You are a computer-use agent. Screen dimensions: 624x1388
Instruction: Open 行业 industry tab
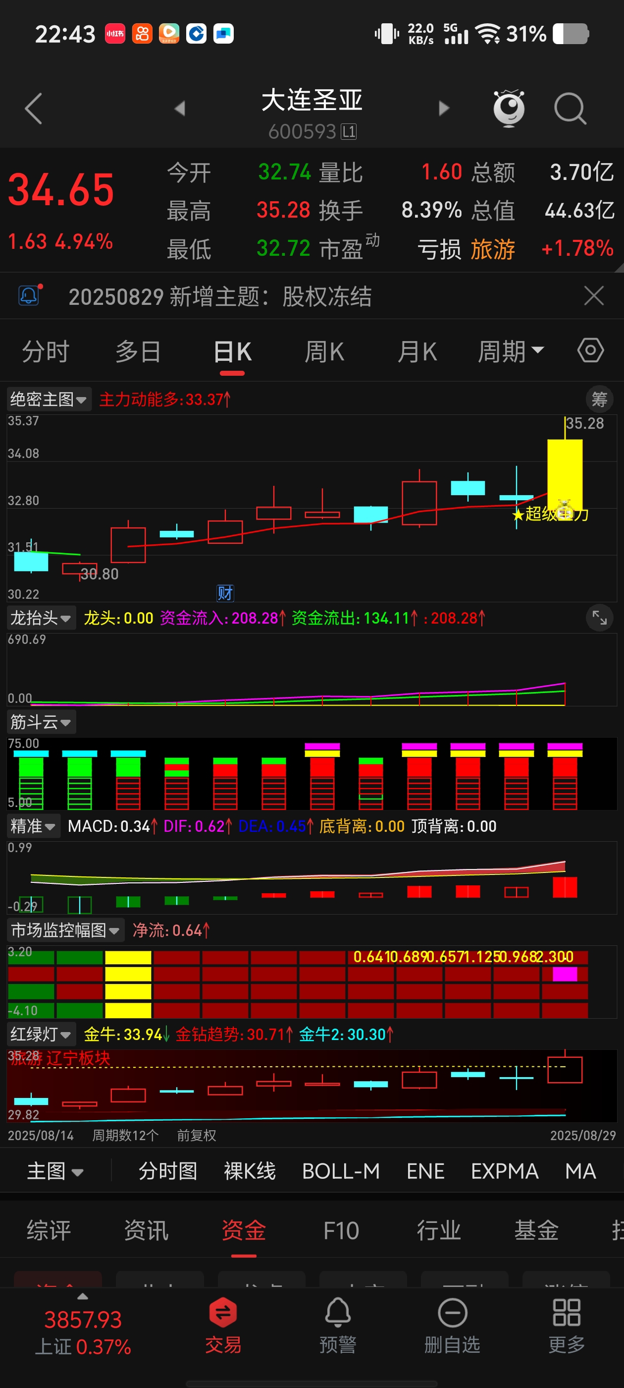click(x=439, y=1231)
